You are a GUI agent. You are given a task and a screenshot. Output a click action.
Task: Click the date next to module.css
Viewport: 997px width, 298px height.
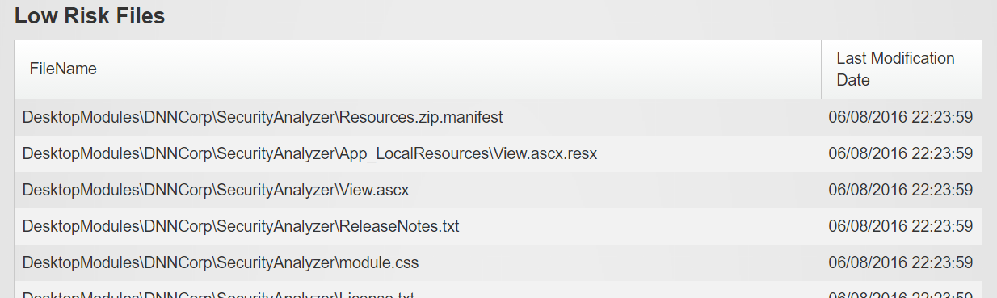[x=900, y=262]
